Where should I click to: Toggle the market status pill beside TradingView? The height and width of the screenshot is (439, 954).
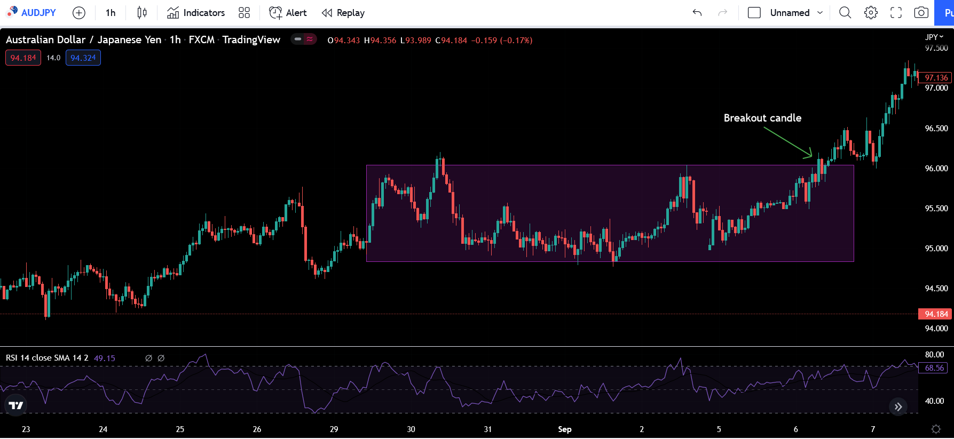pyautogui.click(x=303, y=39)
